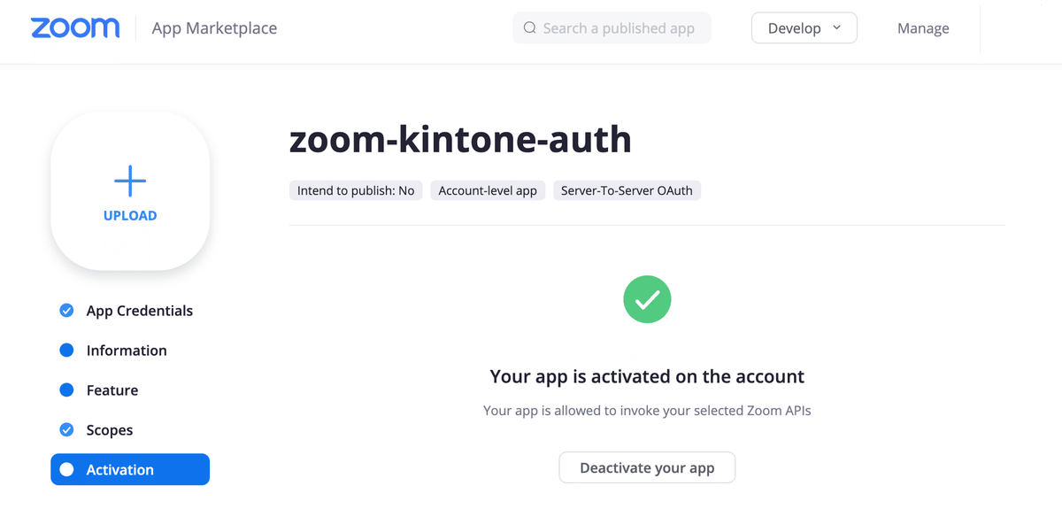Image resolution: width=1062 pixels, height=532 pixels.
Task: Click the Zoom logo
Action: tap(75, 28)
